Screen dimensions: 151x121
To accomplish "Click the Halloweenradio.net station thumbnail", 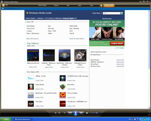I will pos(33,55).
